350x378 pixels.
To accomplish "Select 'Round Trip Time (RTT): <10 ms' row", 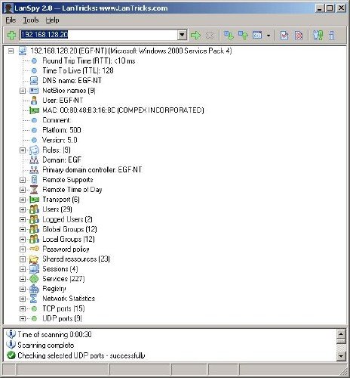I will tap(89, 61).
